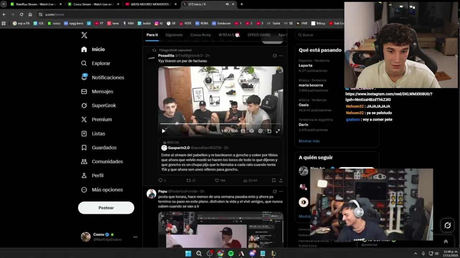Open the opgg keria bookmark
Image resolution: width=460 pixels, height=258 pixels.
point(73,23)
